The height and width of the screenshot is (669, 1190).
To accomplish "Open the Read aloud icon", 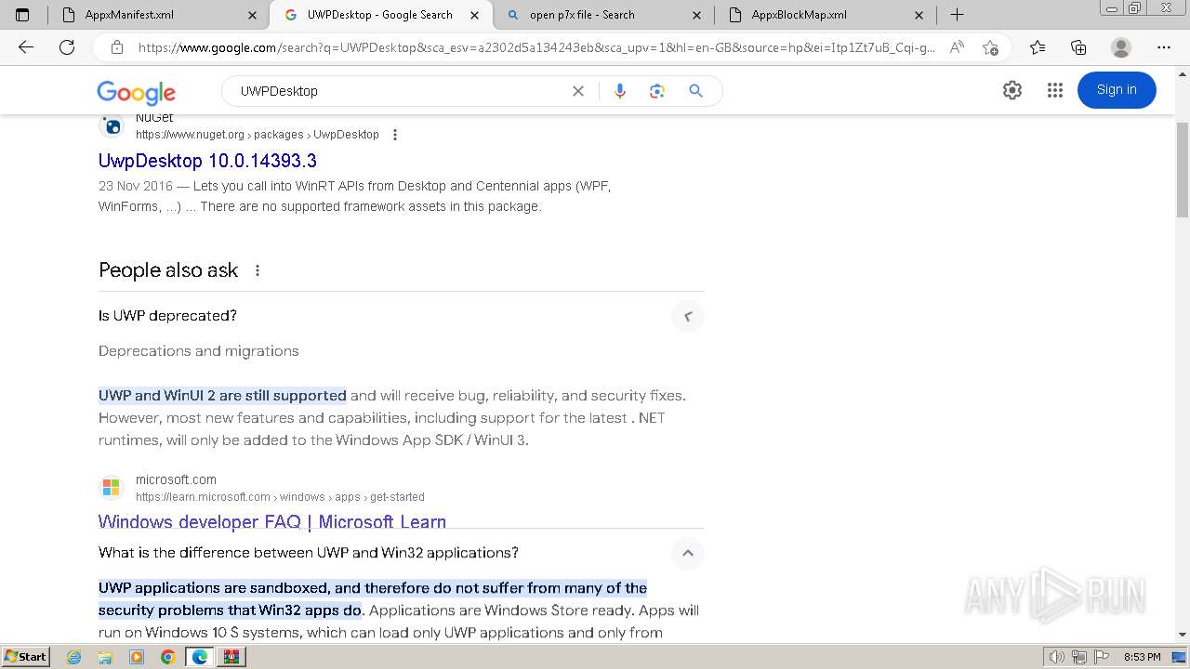I will coord(957,47).
